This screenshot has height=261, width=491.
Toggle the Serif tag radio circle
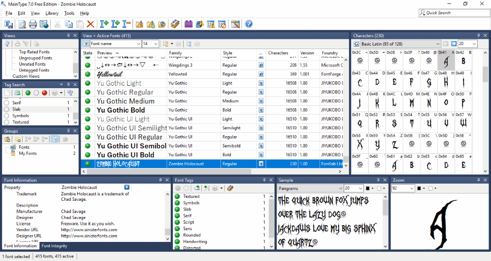6,103
